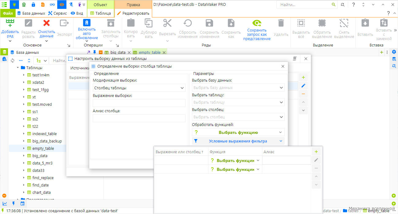Open the Вид ribbon menu
This screenshot has width=398, height=214.
point(77,13)
